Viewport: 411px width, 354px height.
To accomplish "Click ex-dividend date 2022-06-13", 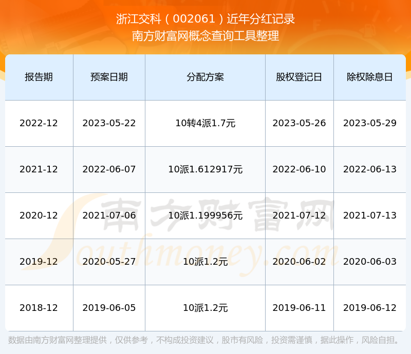I will pos(369,169).
